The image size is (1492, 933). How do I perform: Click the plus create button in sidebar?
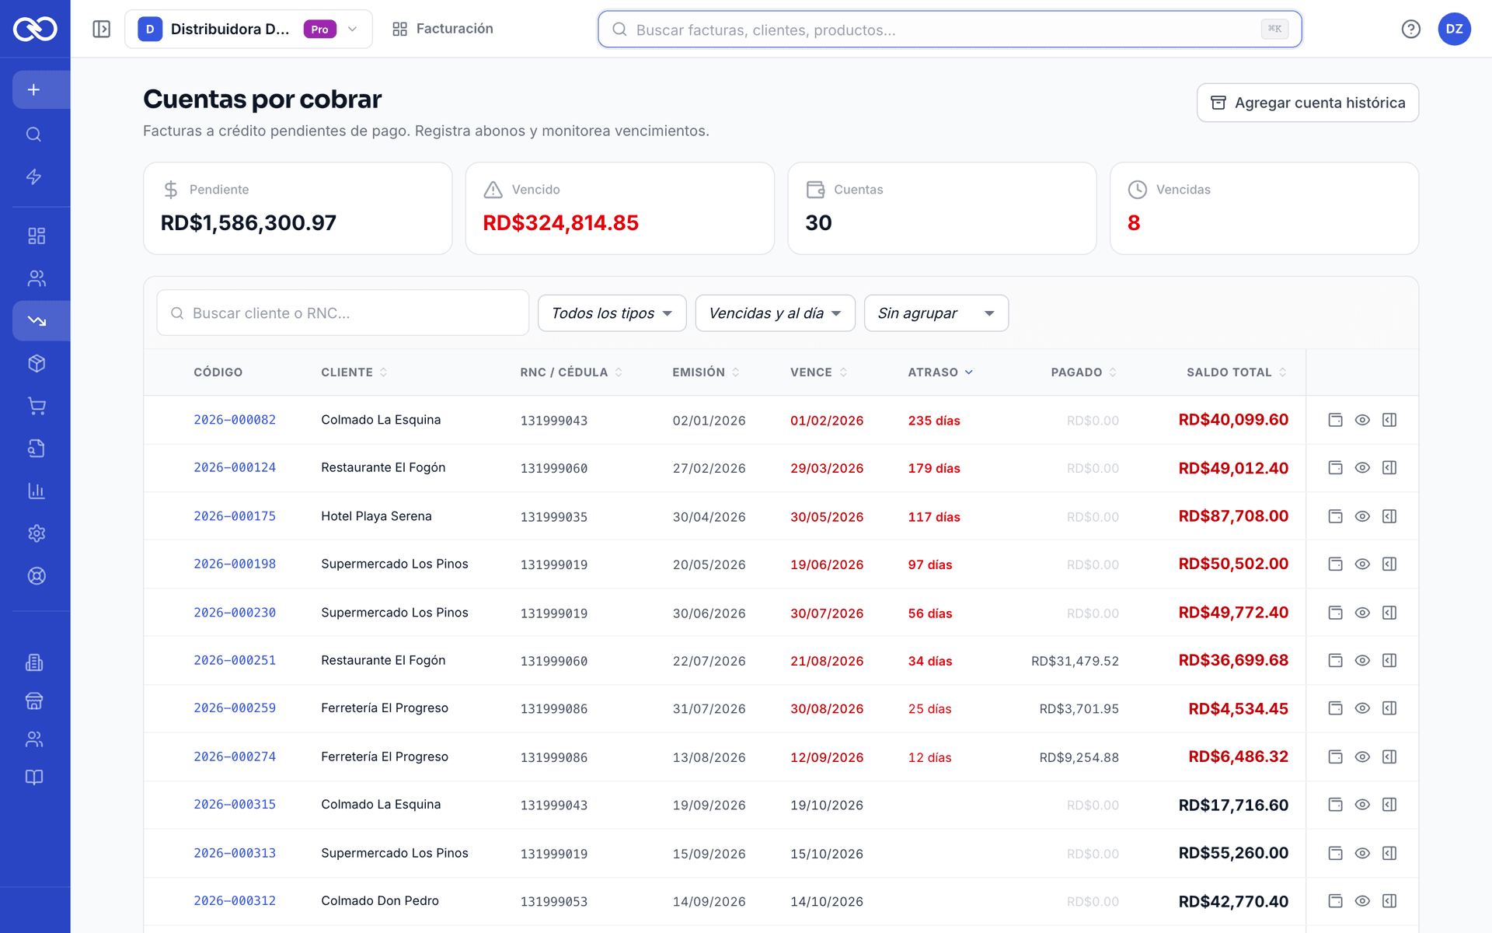point(34,90)
